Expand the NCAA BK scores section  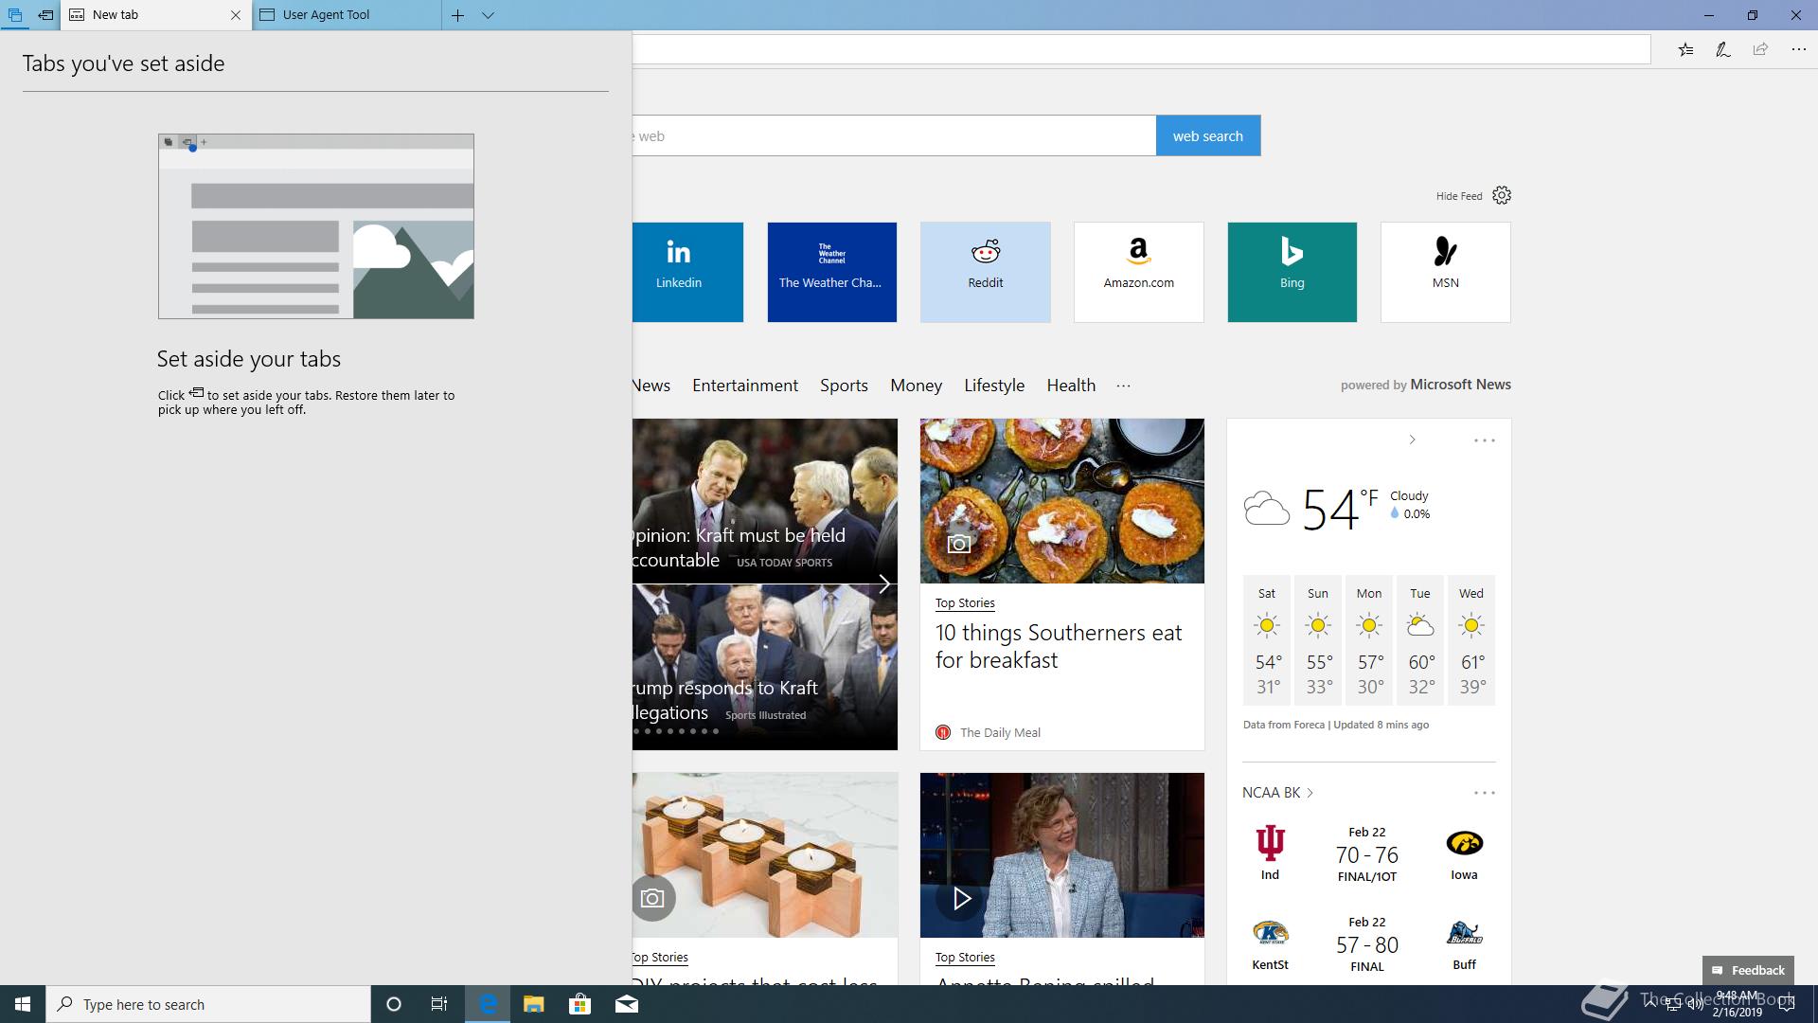click(x=1278, y=793)
